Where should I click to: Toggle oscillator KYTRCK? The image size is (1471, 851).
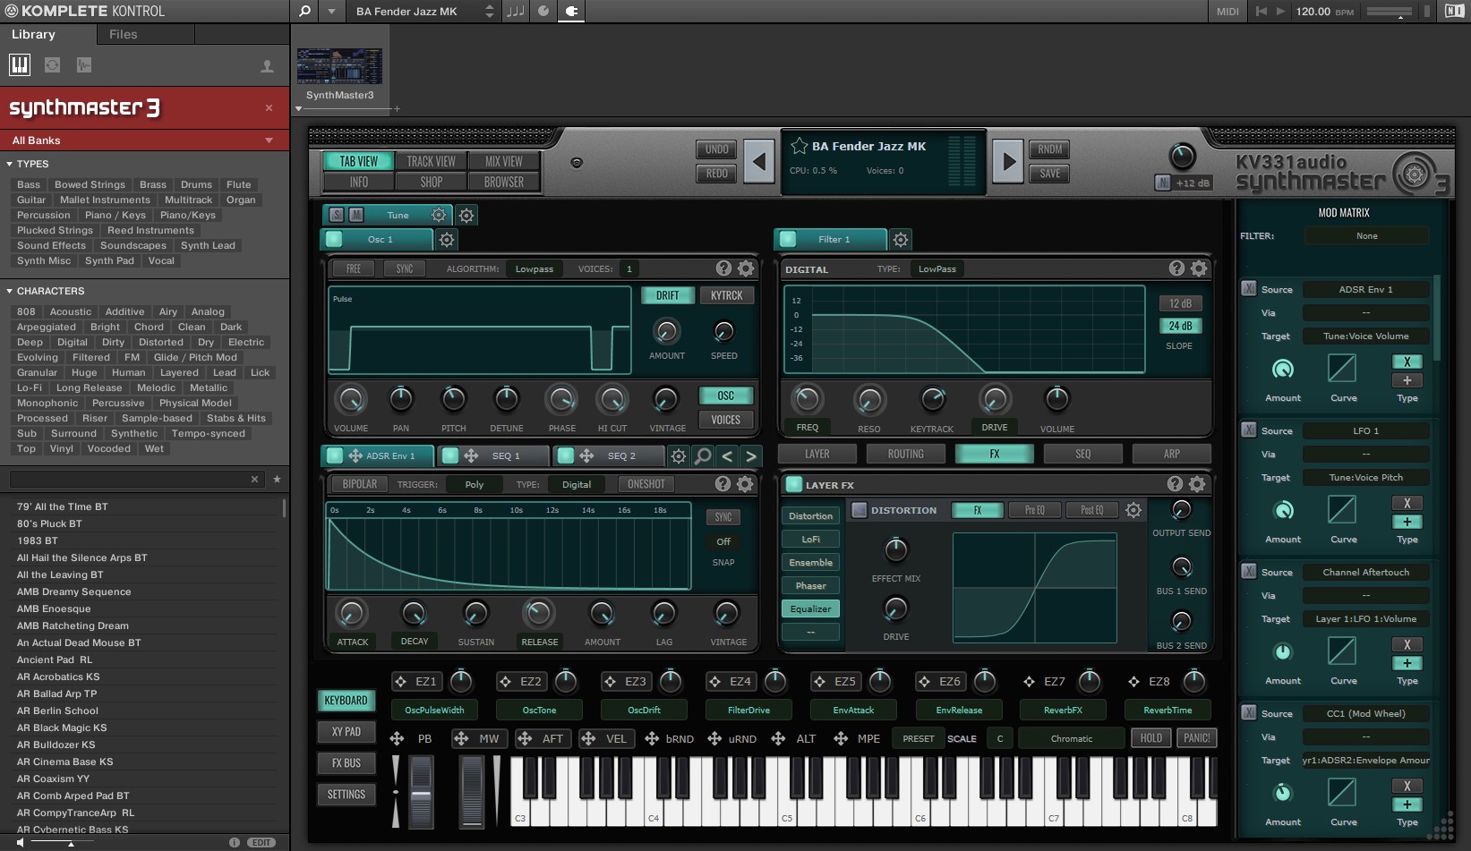726,295
